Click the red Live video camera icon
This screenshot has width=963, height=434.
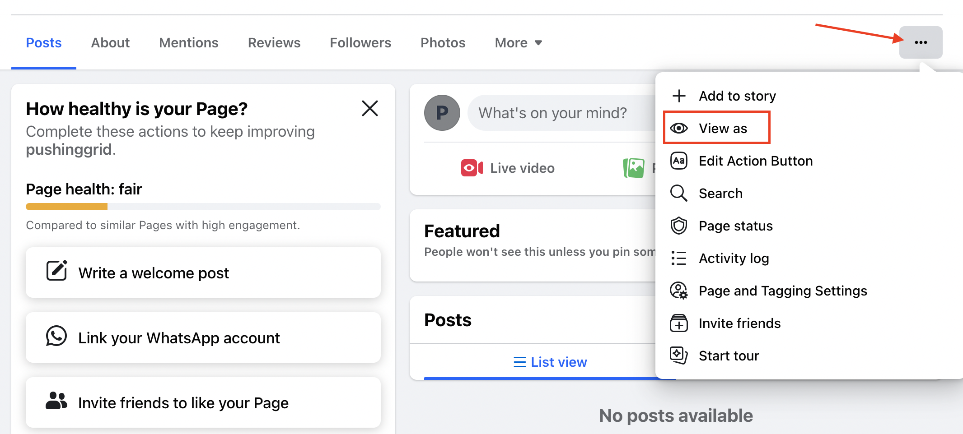[x=472, y=168]
